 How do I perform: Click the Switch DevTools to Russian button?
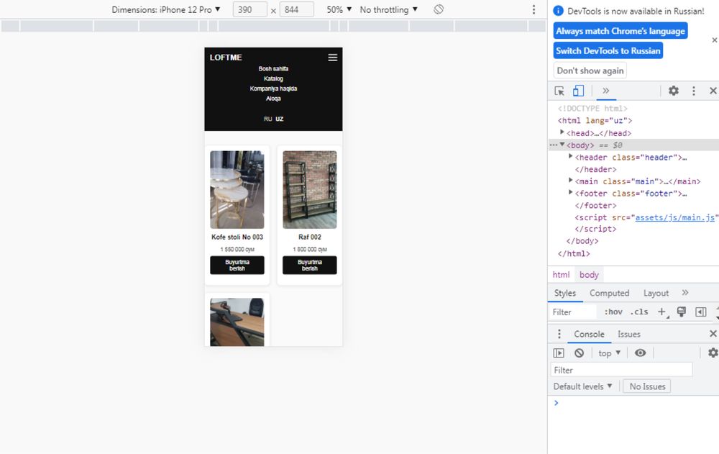608,51
